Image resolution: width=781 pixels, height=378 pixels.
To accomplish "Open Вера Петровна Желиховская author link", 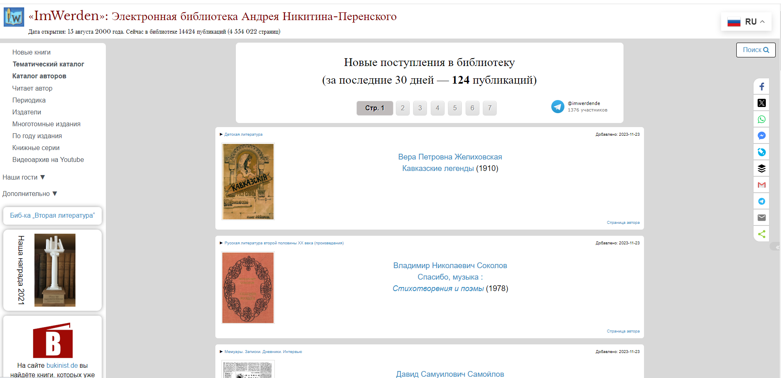I will pos(450,157).
